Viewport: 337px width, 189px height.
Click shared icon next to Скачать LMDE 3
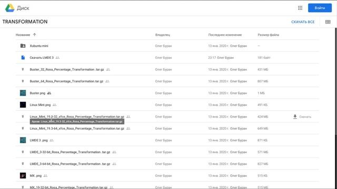tap(57, 58)
